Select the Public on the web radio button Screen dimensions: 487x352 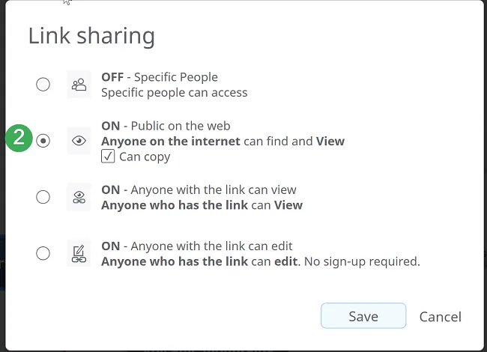coord(43,141)
